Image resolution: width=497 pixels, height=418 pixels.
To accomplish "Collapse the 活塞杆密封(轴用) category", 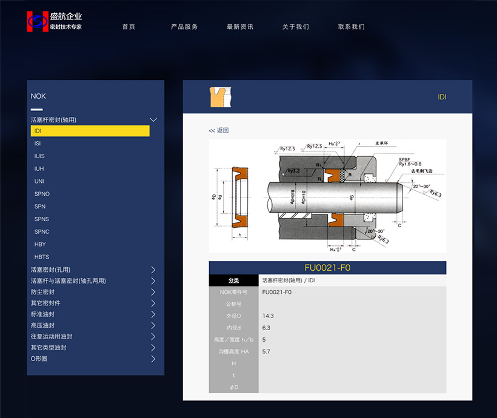I will (x=153, y=120).
